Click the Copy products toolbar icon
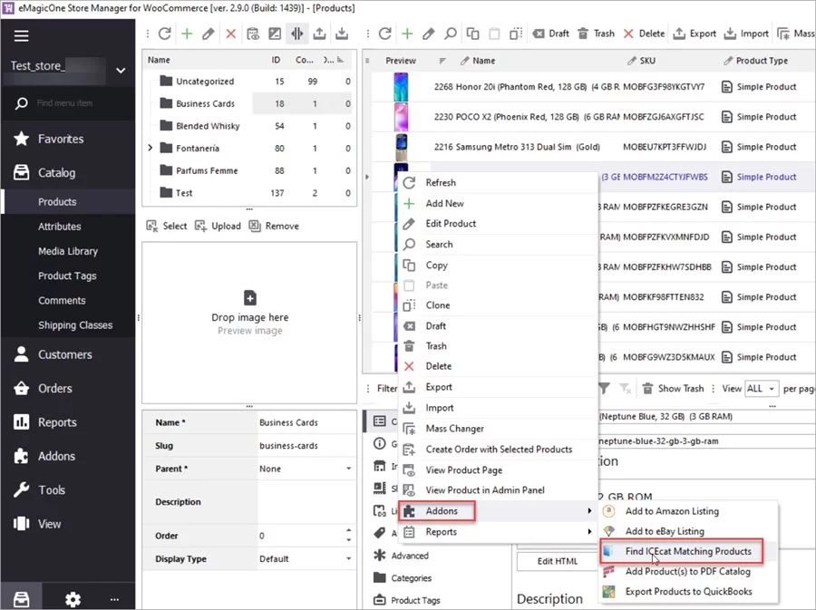The width and height of the screenshot is (816, 610). click(471, 34)
